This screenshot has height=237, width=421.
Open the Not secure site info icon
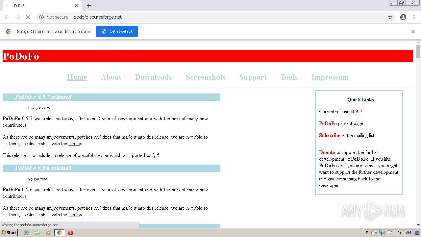coord(41,17)
